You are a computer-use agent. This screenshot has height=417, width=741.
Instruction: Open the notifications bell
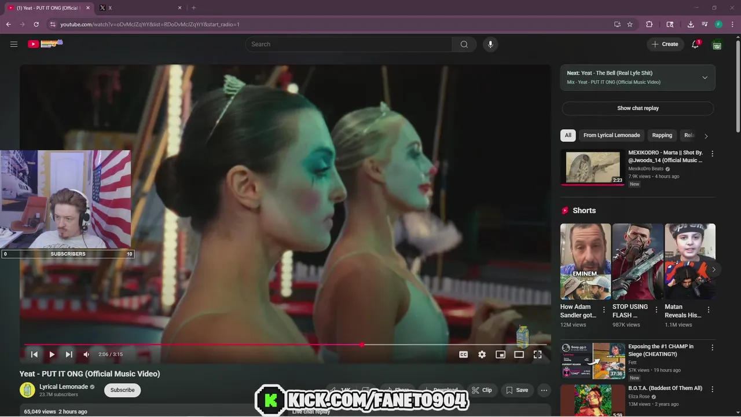pyautogui.click(x=695, y=44)
